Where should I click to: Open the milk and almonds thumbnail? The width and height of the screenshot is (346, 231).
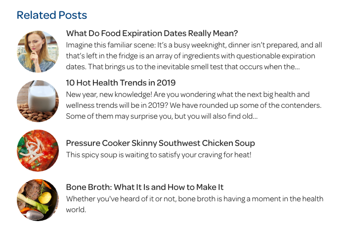coord(38,101)
